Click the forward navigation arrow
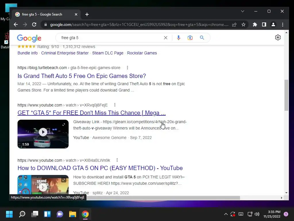294x221 pixels. pyautogui.click(x=25, y=25)
